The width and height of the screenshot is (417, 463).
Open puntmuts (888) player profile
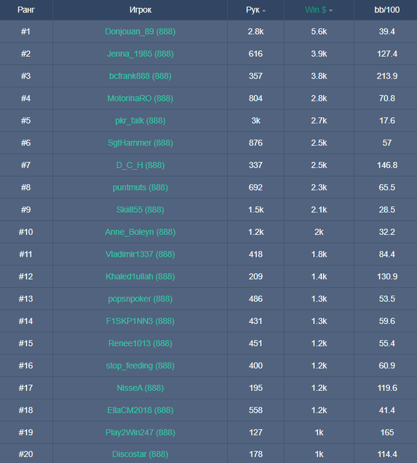[x=140, y=187]
